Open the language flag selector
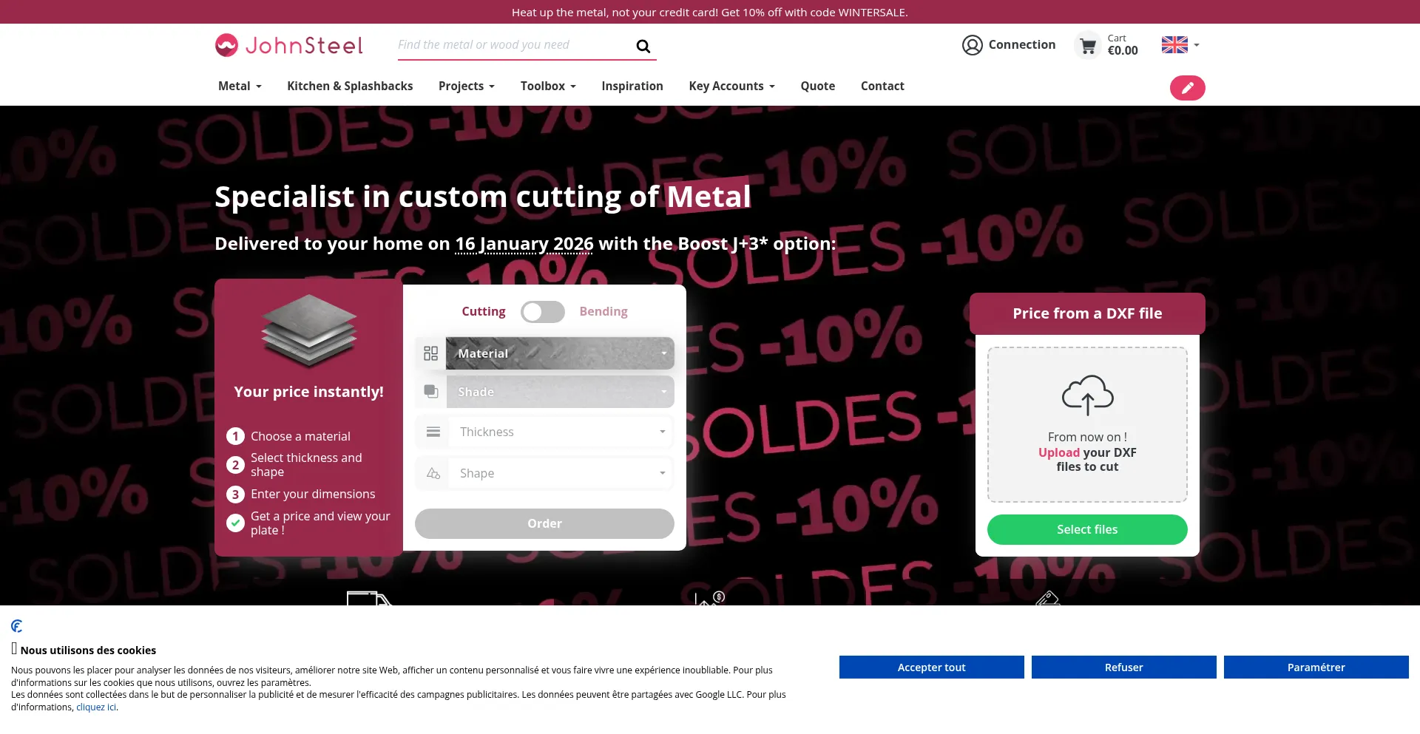Image resolution: width=1420 pixels, height=734 pixels. tap(1180, 45)
